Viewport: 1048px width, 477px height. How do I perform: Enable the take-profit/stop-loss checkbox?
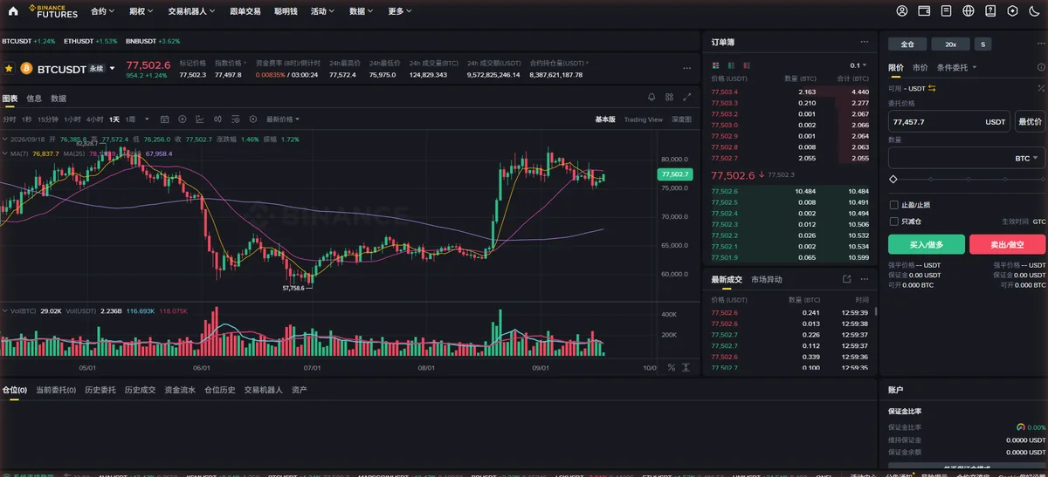tap(893, 205)
